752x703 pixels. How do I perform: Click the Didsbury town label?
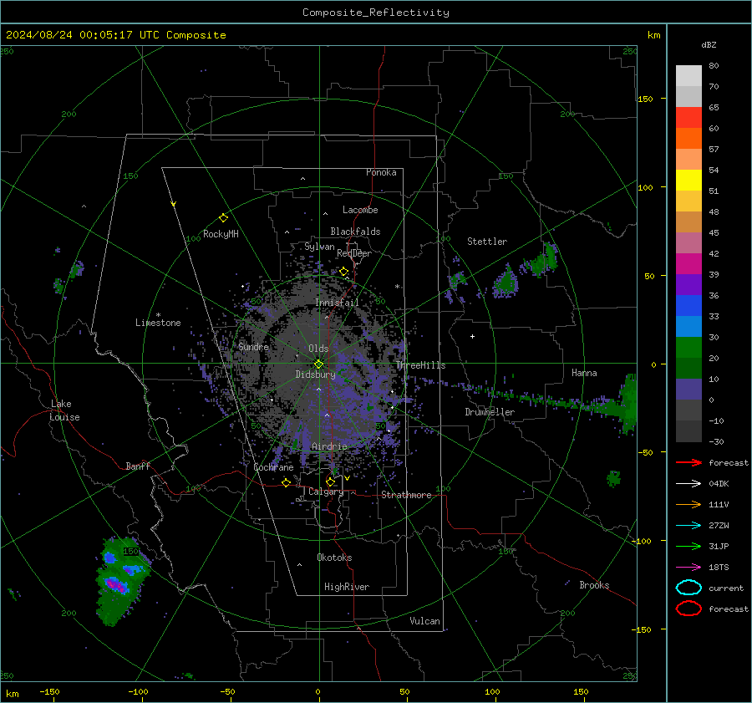[315, 374]
